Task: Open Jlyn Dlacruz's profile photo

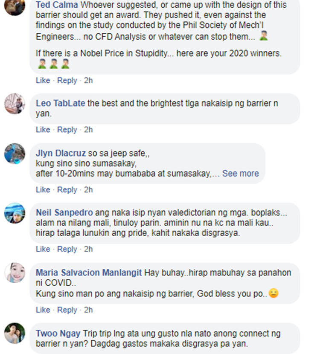Action: [15, 154]
